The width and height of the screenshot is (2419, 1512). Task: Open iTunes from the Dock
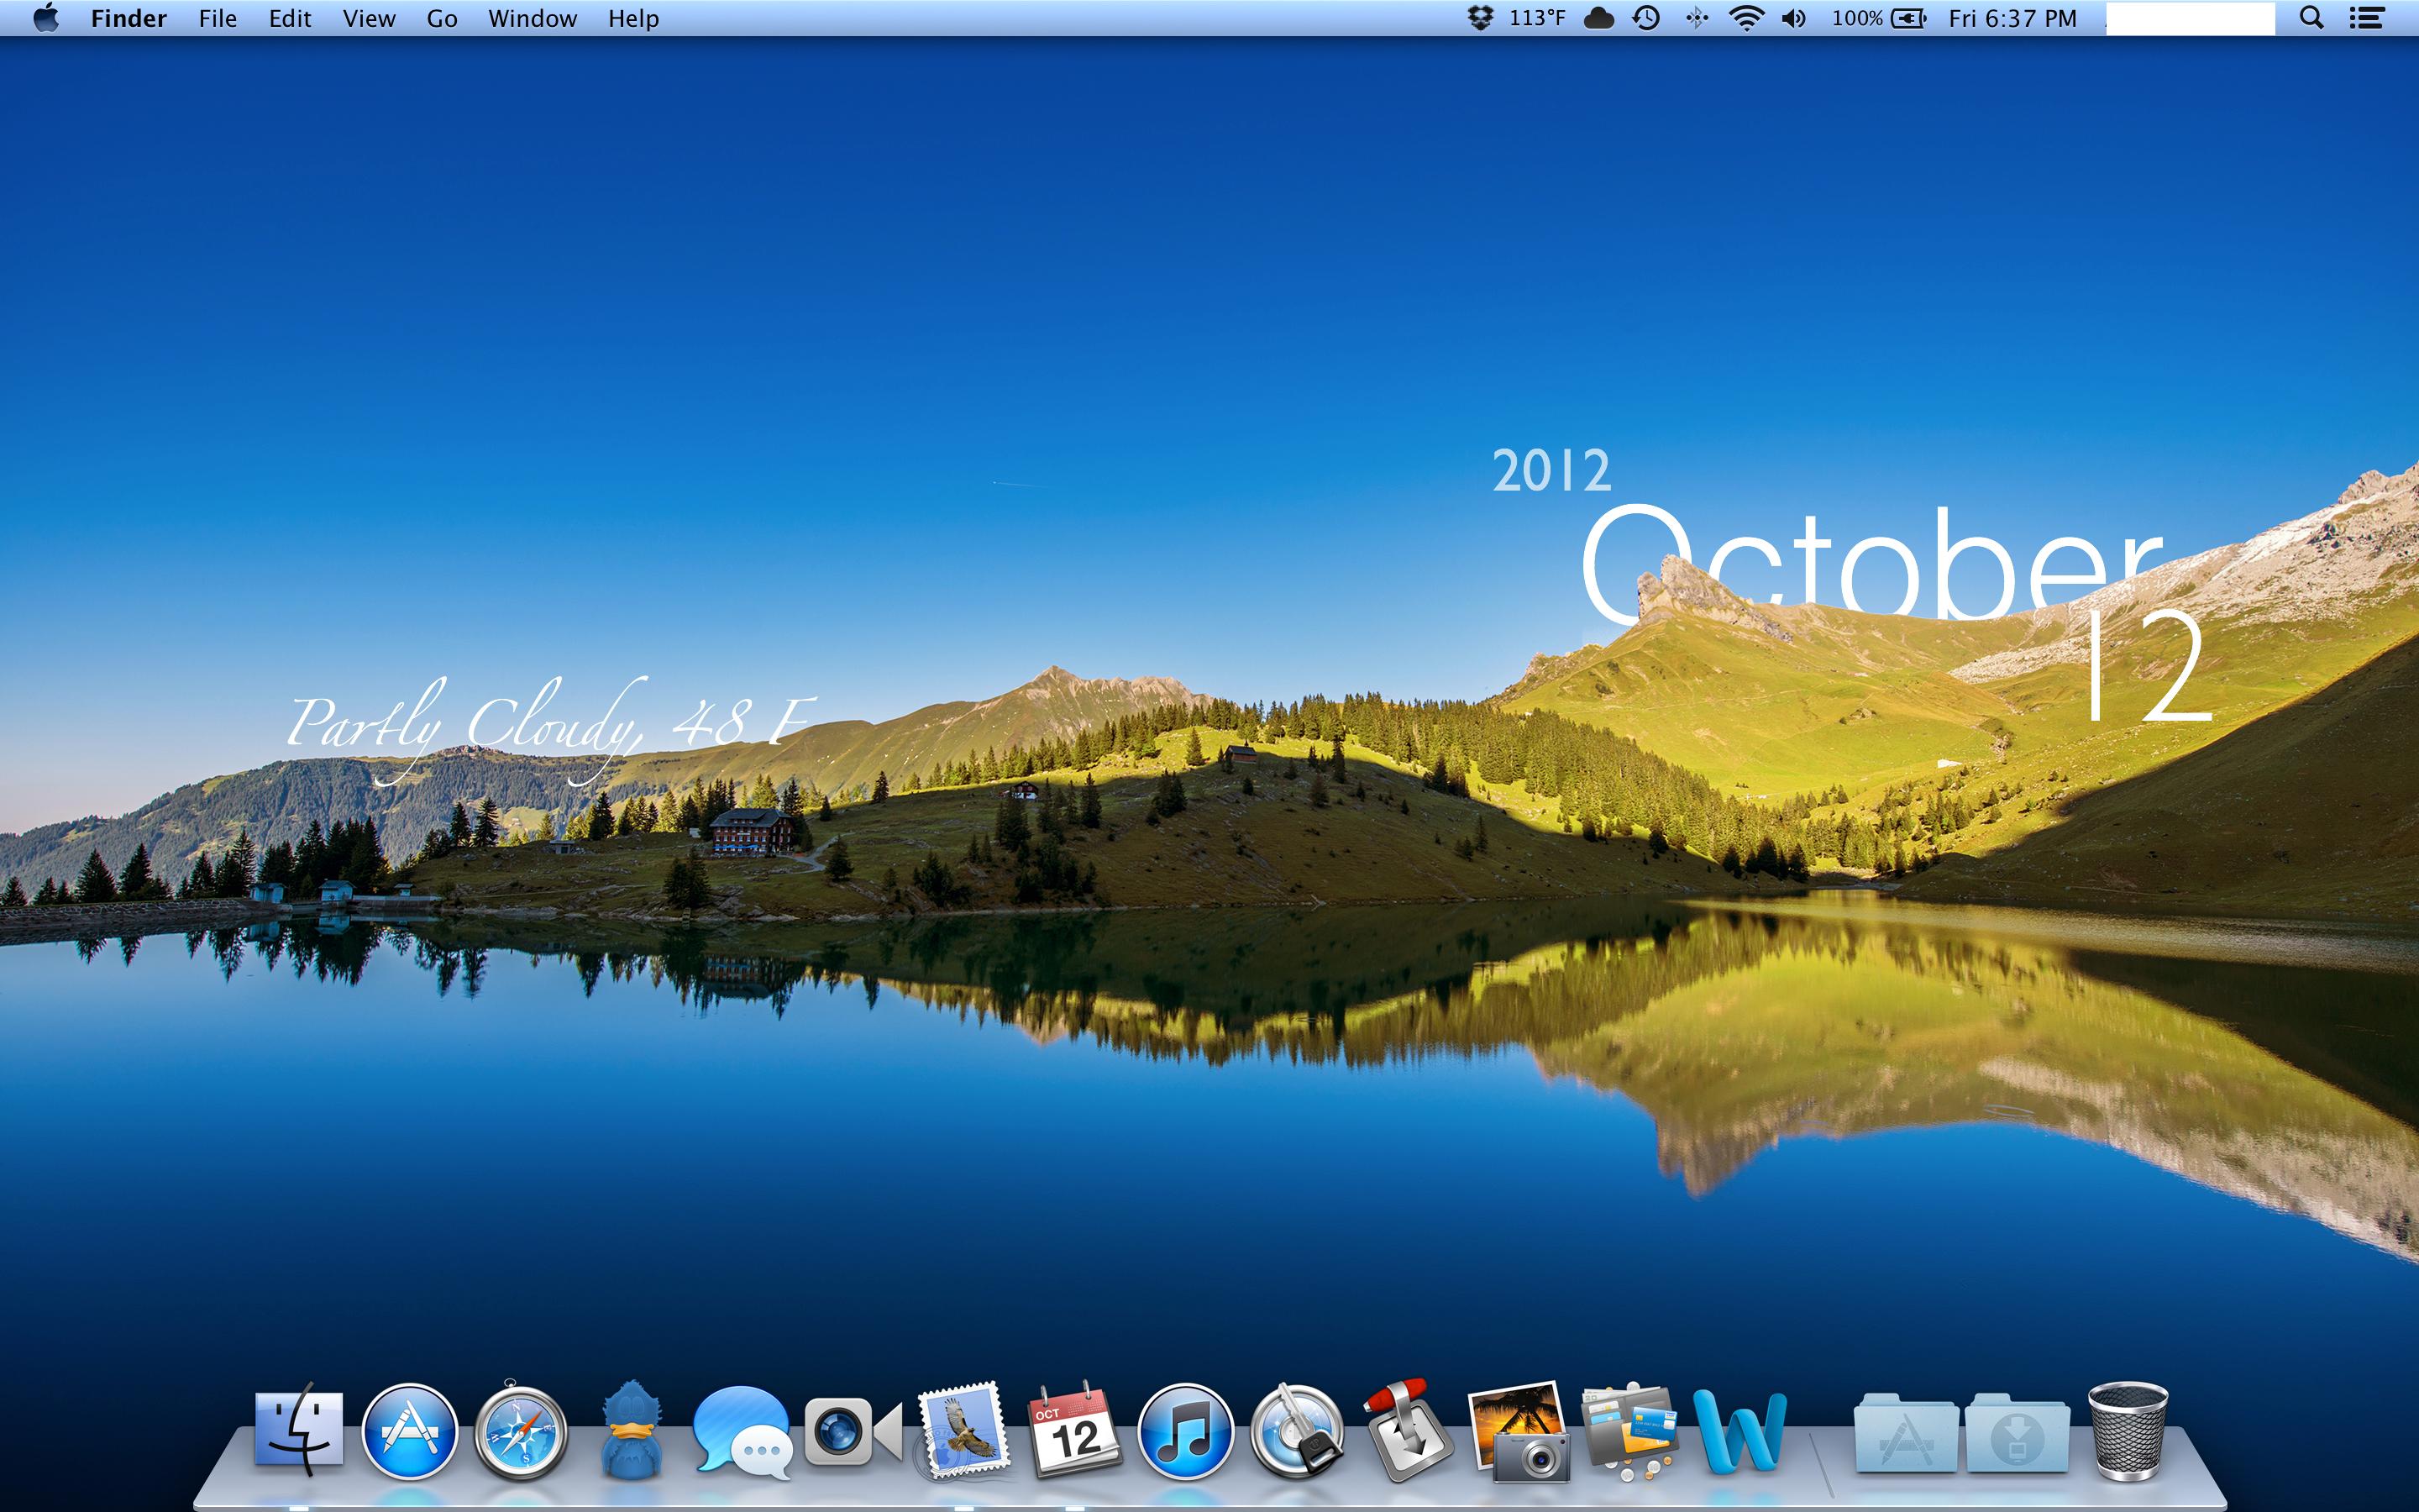pos(1185,1432)
